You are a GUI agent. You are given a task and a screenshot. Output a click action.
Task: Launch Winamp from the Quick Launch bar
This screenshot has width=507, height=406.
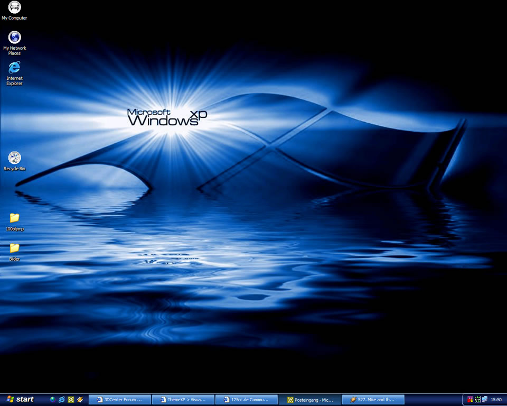click(80, 400)
